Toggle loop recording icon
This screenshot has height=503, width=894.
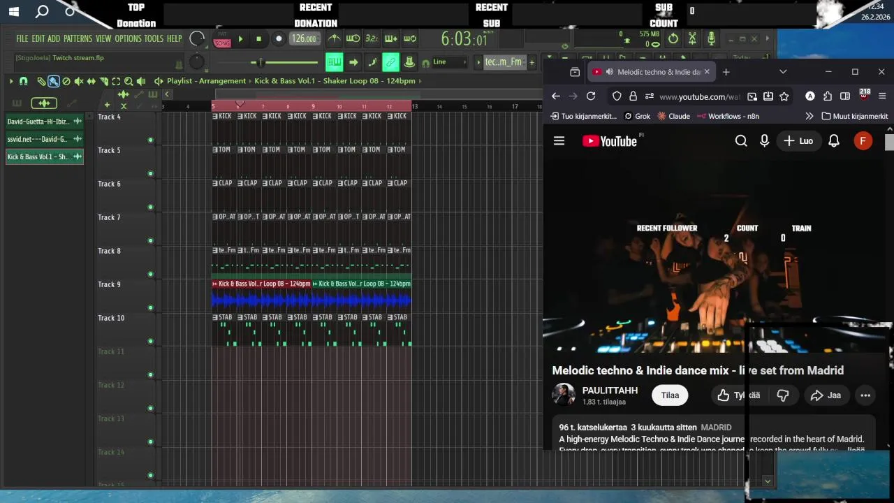[410, 38]
